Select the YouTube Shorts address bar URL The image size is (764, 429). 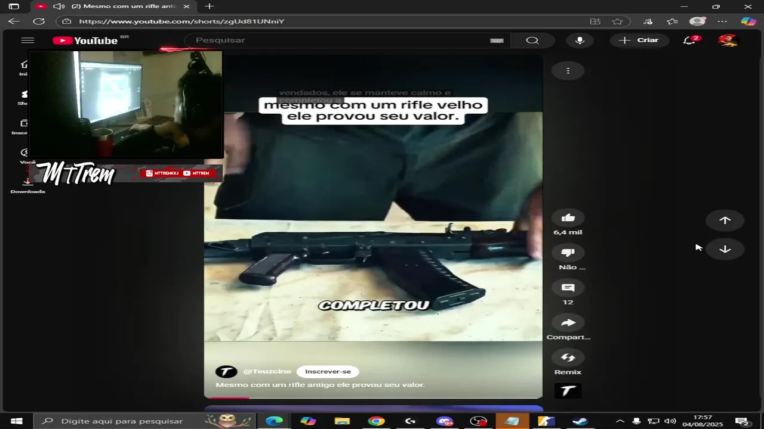pyautogui.click(x=181, y=21)
